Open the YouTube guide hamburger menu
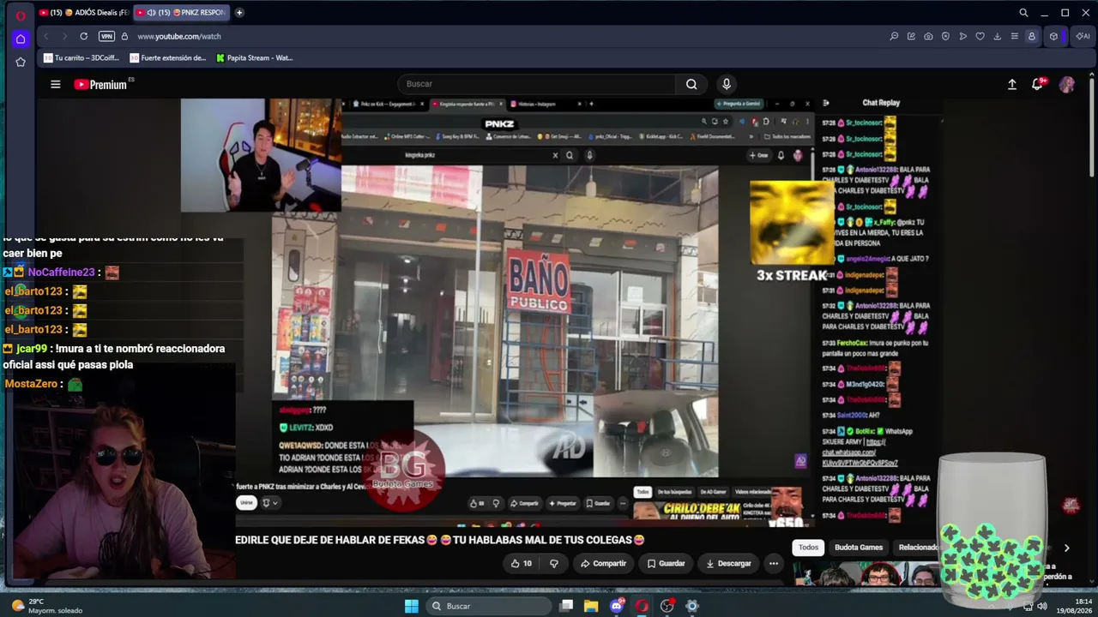This screenshot has height=617, width=1098. coord(55,84)
